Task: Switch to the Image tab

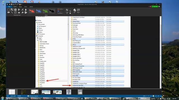Action: pos(20,7)
